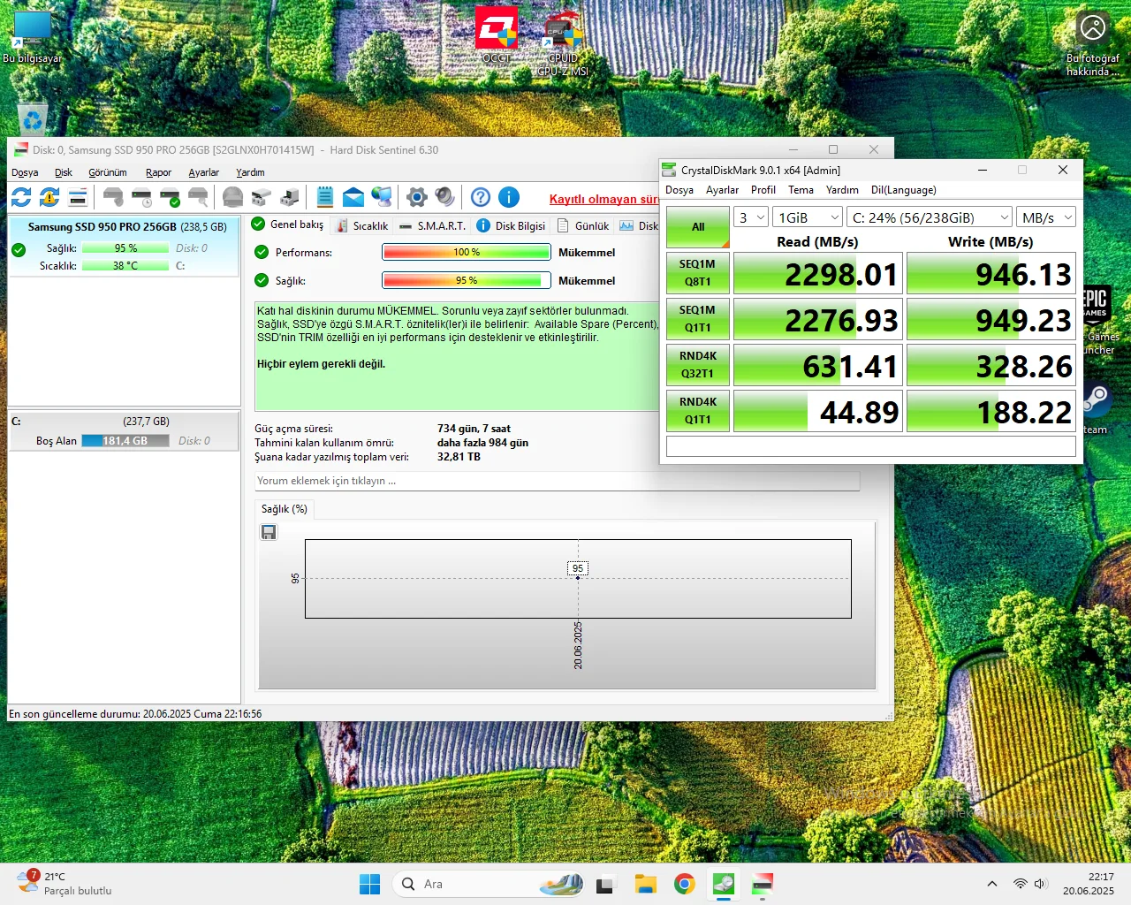Click the speaker sound toolbar icon
The image size is (1131, 905).
click(x=445, y=197)
